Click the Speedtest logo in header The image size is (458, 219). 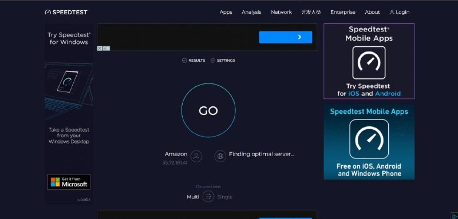[x=66, y=12]
